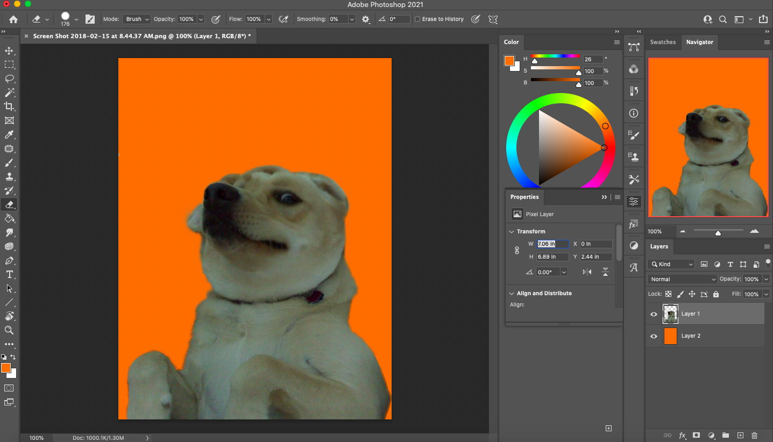Select the Zoom magnifier tool in the toolbar
This screenshot has height=442, width=773.
(9, 330)
